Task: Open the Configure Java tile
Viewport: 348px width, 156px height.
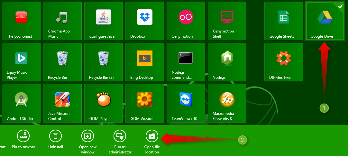Action: 104,21
